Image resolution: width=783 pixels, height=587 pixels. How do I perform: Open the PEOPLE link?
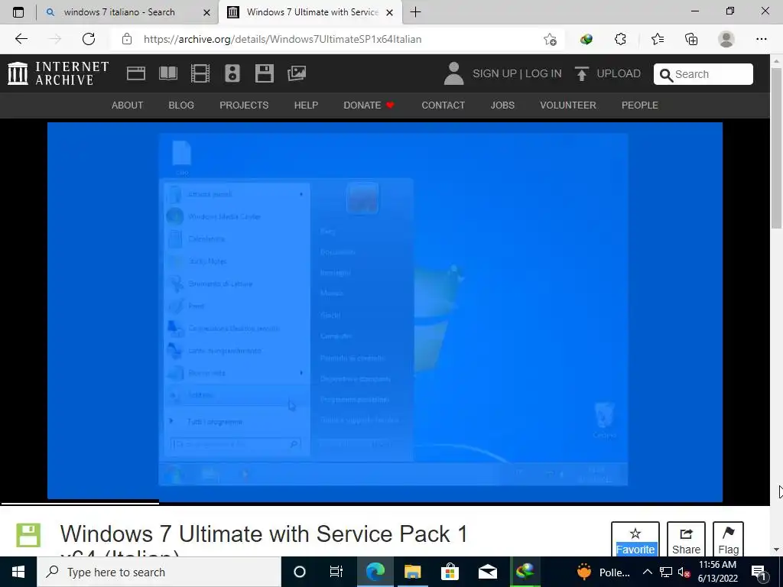coord(640,105)
